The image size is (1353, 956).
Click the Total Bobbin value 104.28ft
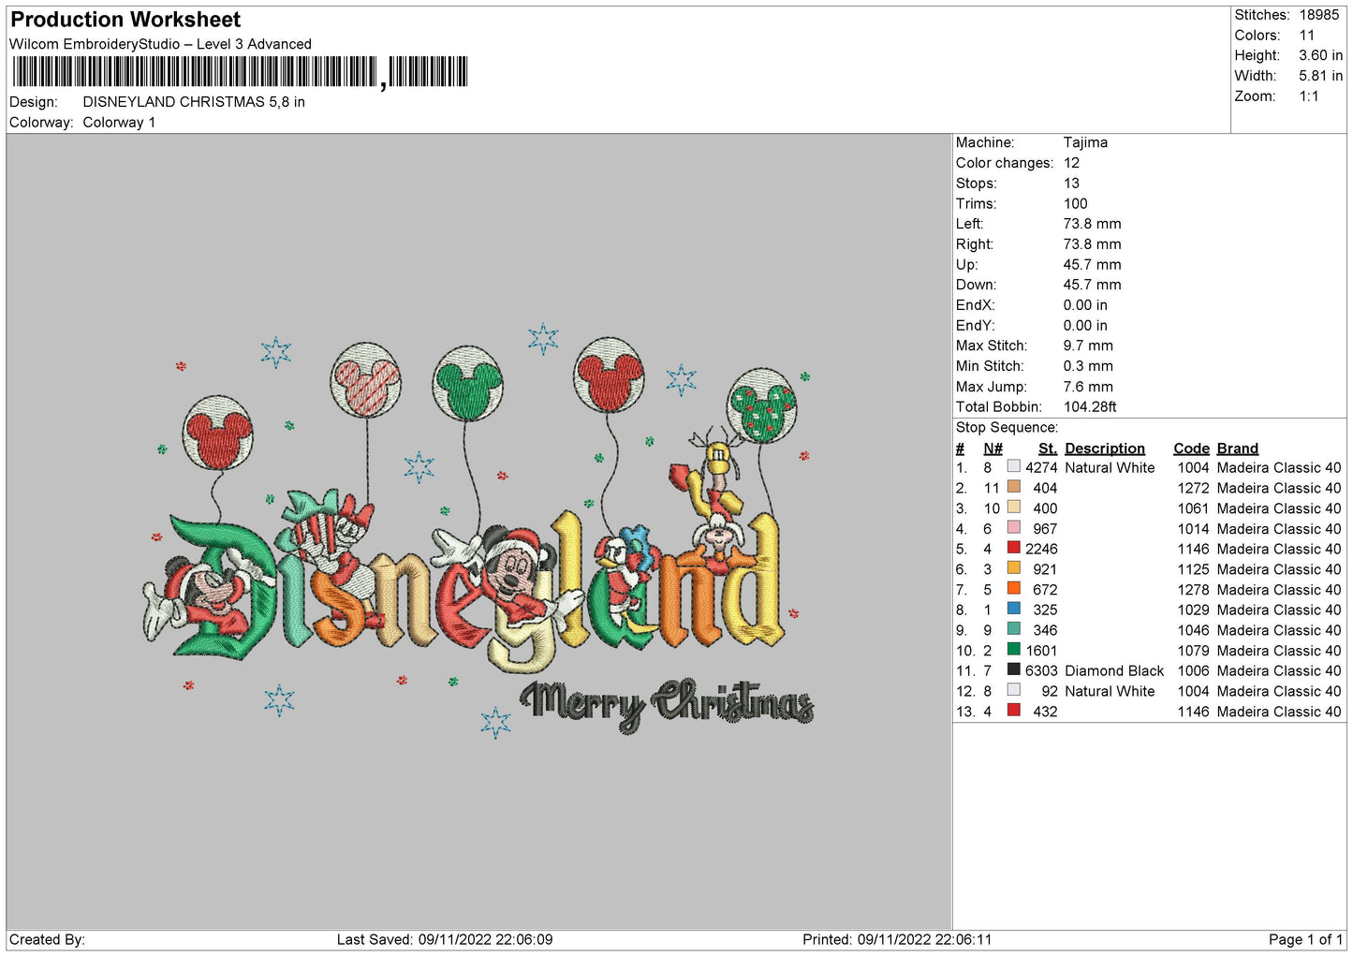coord(1090,406)
